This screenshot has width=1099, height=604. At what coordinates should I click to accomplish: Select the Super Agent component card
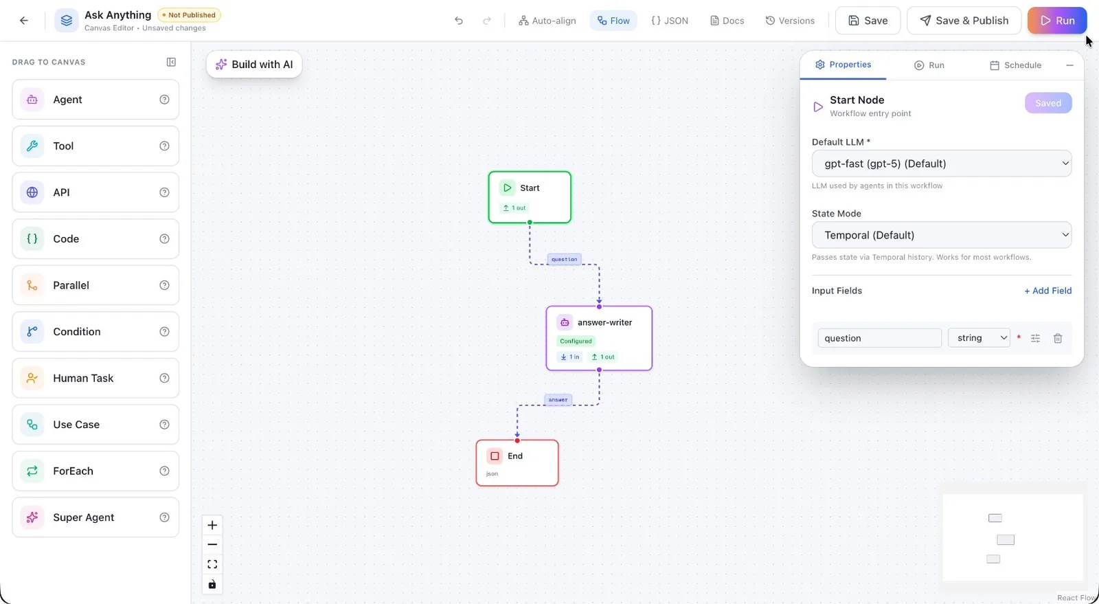point(95,517)
